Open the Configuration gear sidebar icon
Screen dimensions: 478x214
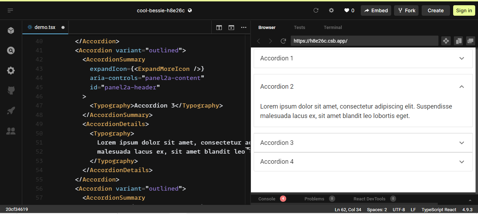tap(11, 71)
